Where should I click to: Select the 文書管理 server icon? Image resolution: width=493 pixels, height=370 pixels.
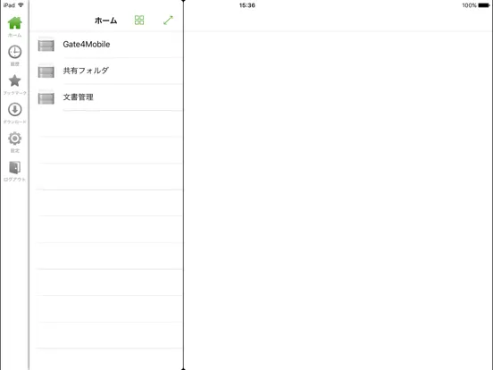coord(46,97)
